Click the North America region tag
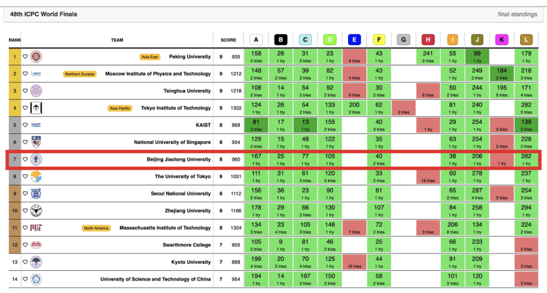 [x=96, y=228]
